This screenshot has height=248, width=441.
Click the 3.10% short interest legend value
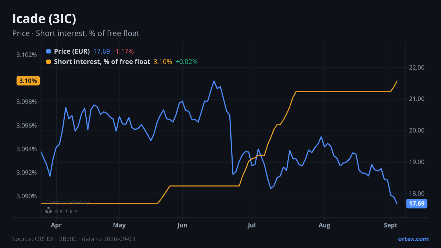(x=162, y=62)
